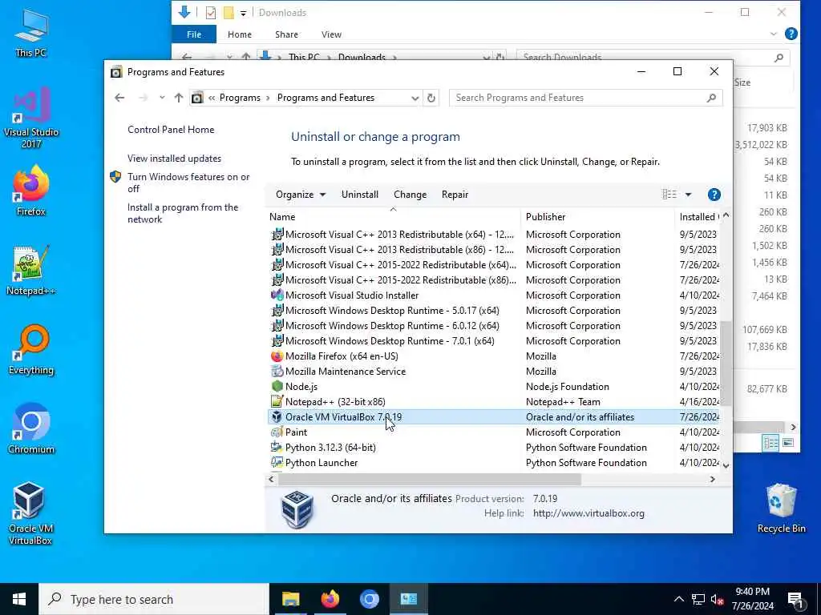This screenshot has width=821, height=615.
Task: Switch to Firefox in the taskbar
Action: pyautogui.click(x=330, y=599)
